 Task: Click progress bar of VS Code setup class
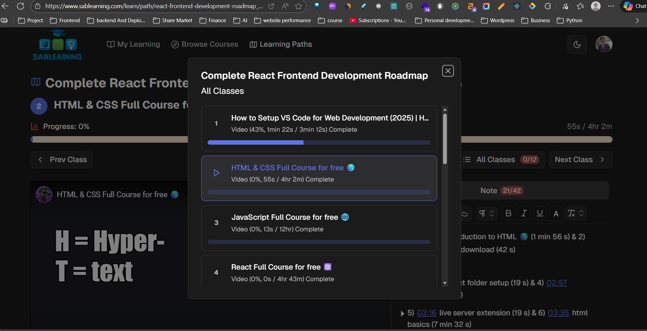pyautogui.click(x=319, y=143)
